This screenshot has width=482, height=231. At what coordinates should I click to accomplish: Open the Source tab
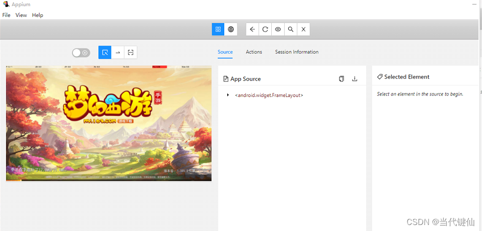225,52
